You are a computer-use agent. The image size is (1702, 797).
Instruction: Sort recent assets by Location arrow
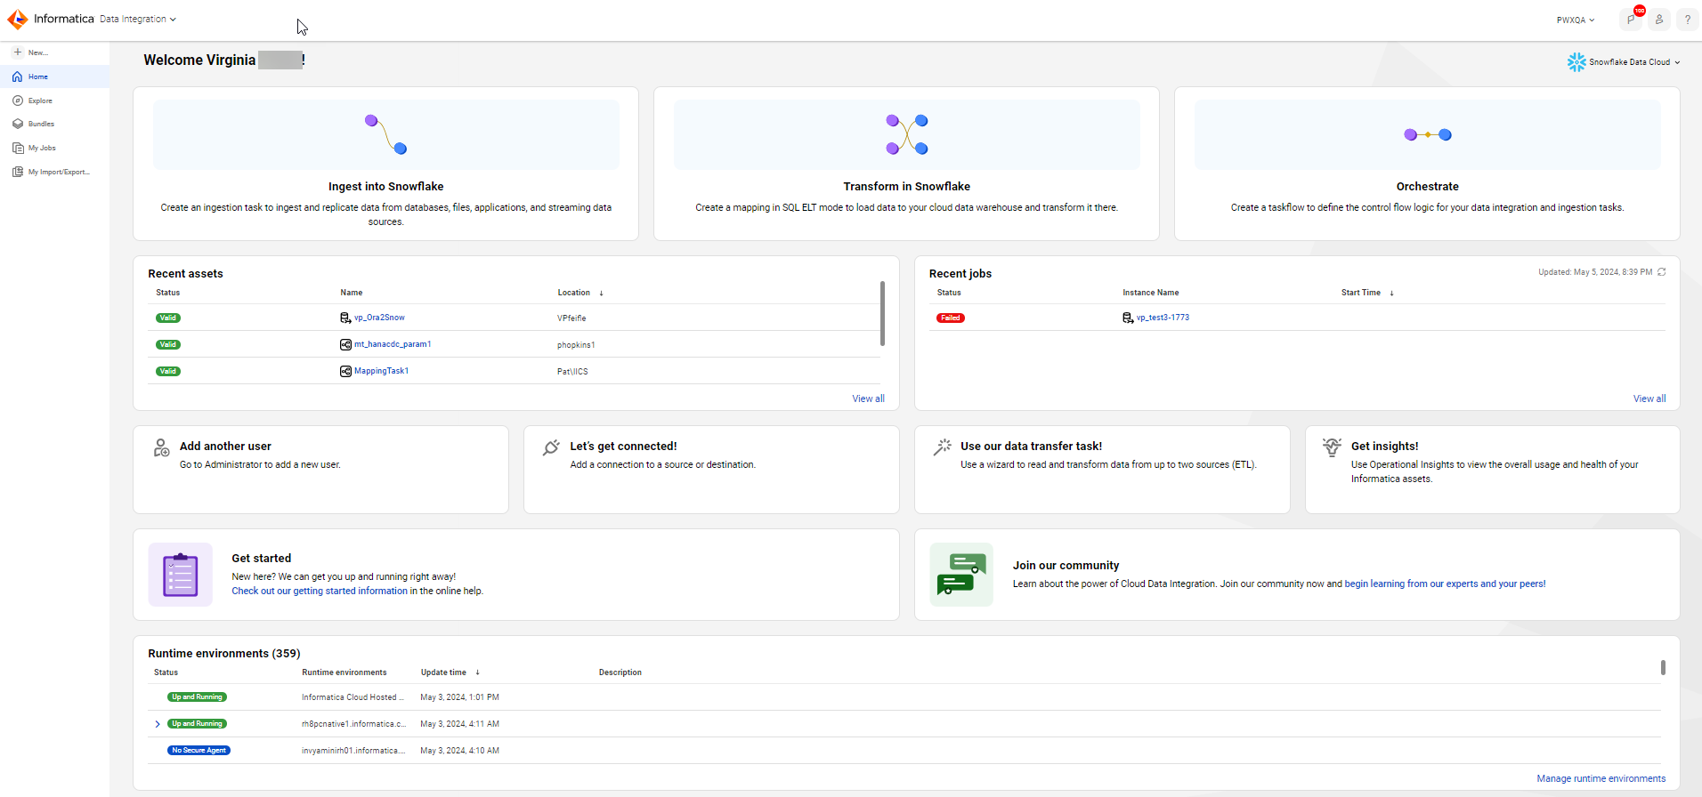[601, 293]
